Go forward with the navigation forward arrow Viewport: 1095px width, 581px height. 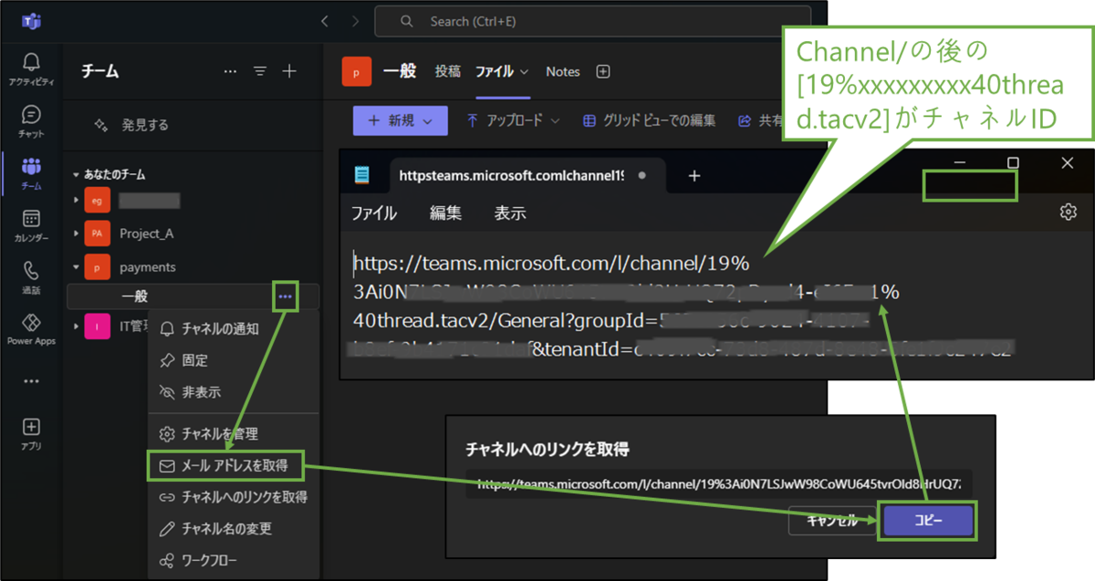[x=357, y=21]
